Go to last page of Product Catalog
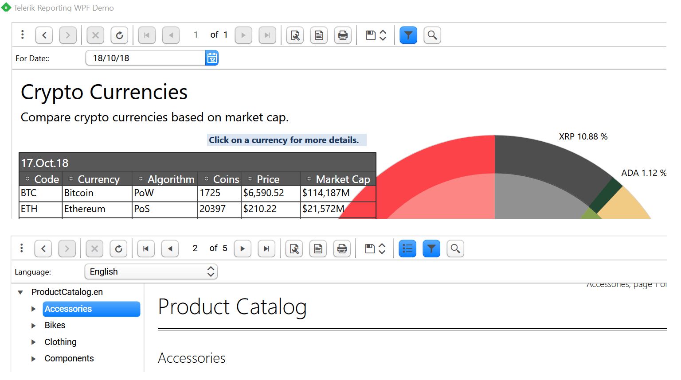 266,248
